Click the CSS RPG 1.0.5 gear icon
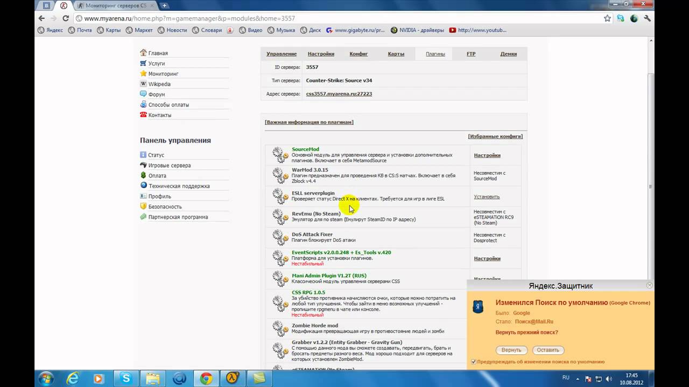Image resolution: width=689 pixels, height=387 pixels. pos(280,304)
